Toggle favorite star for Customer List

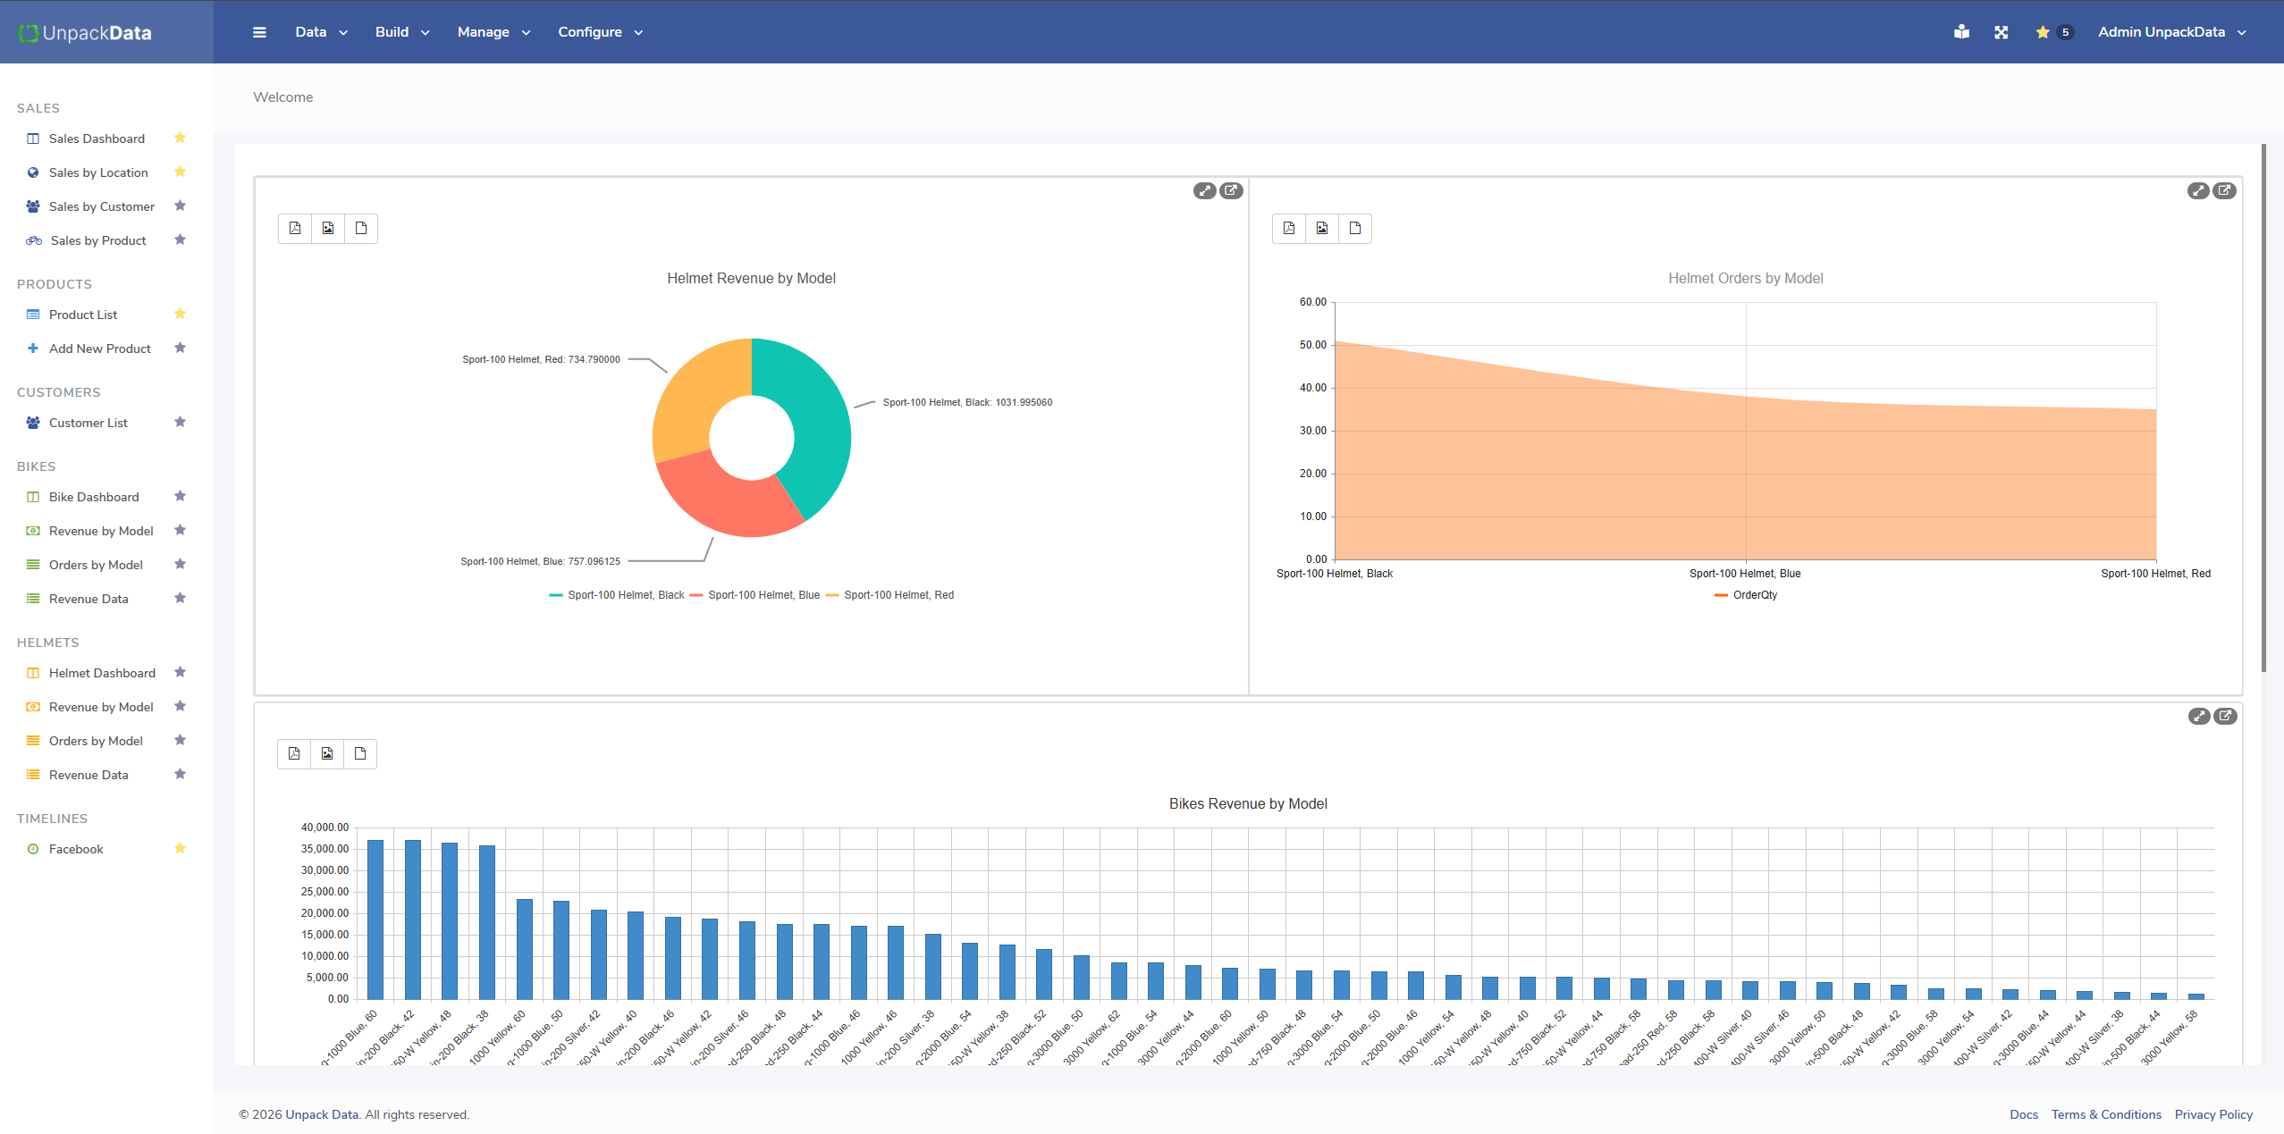point(180,422)
